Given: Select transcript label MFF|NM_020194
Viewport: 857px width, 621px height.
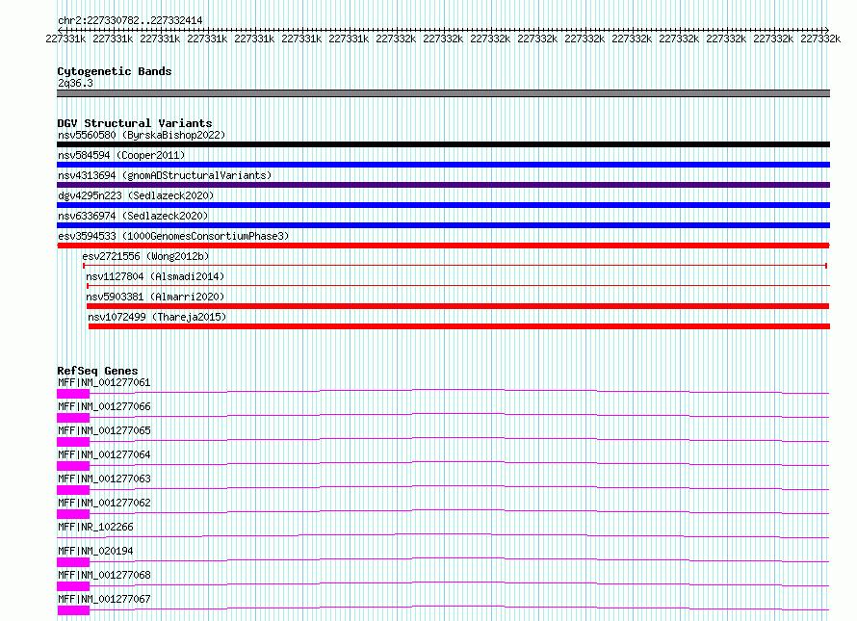Looking at the screenshot, I should 95,551.
